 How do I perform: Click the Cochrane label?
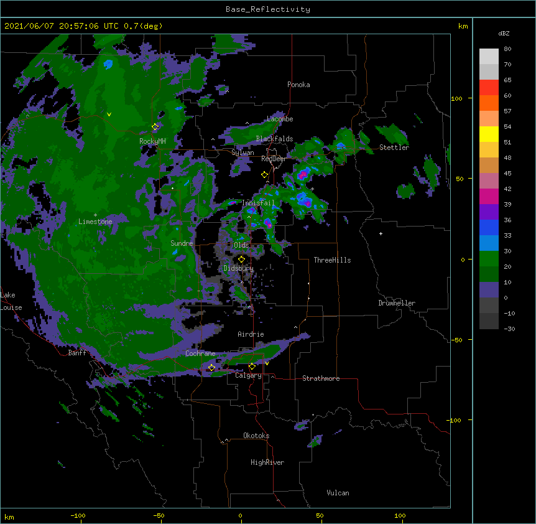pos(200,353)
